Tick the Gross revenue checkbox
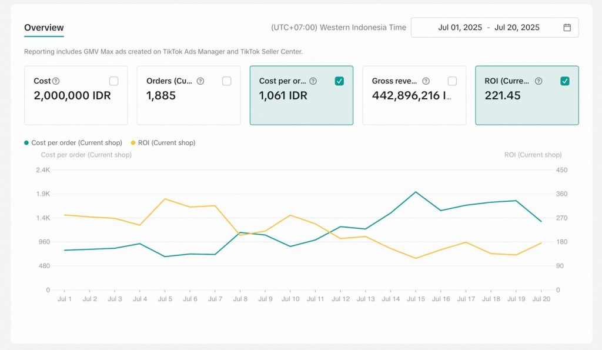The width and height of the screenshot is (602, 350). [452, 81]
